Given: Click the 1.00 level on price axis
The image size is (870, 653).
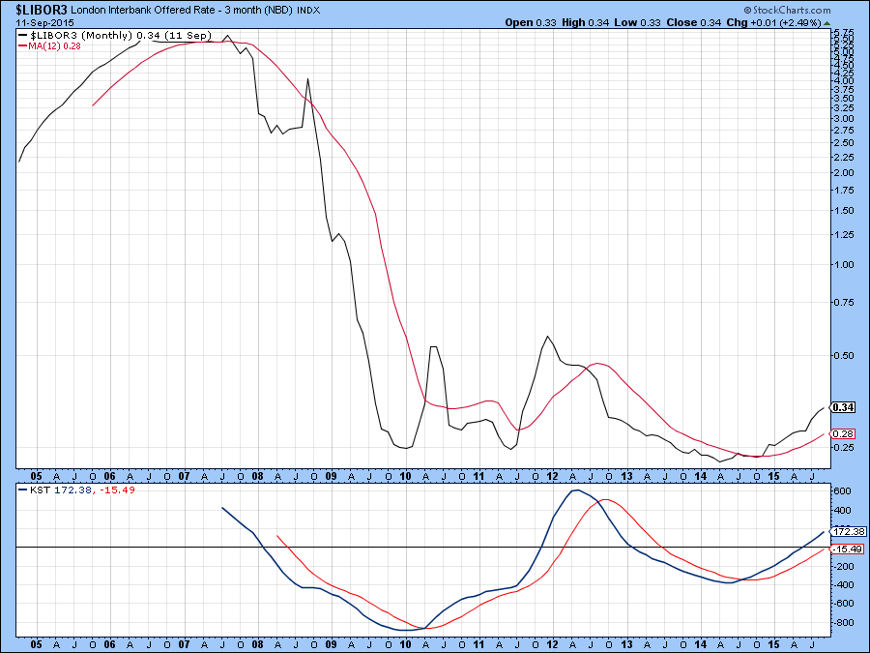Looking at the screenshot, I should (841, 264).
